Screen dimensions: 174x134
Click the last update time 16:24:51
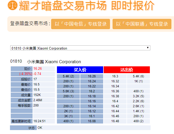coord(39,121)
